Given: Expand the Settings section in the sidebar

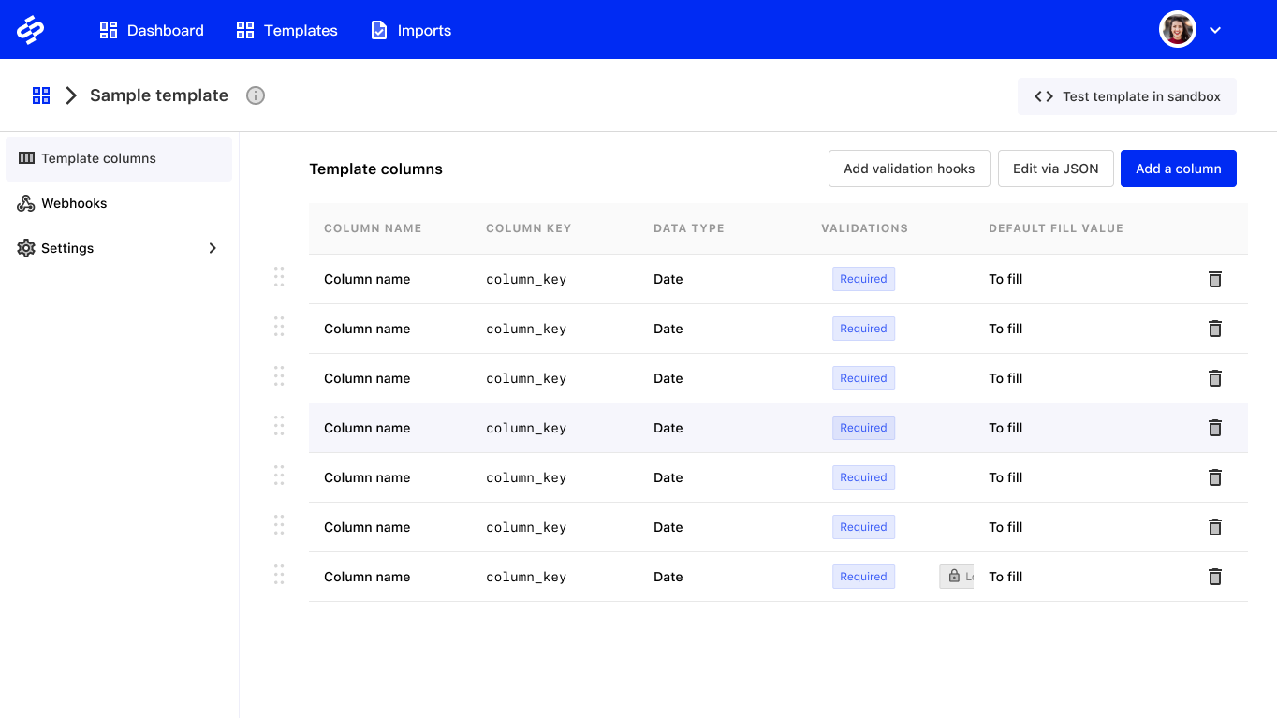Looking at the screenshot, I should click(x=213, y=248).
